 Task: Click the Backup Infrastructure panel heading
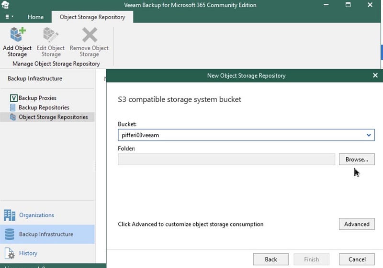35,78
